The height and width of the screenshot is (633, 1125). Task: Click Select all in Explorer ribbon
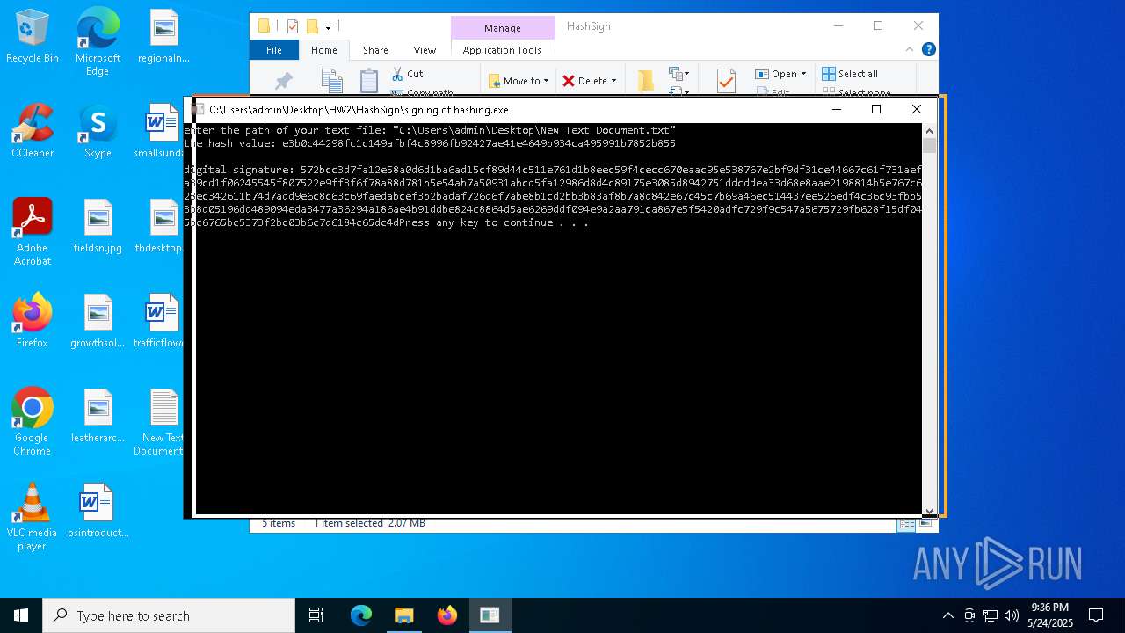[850, 74]
